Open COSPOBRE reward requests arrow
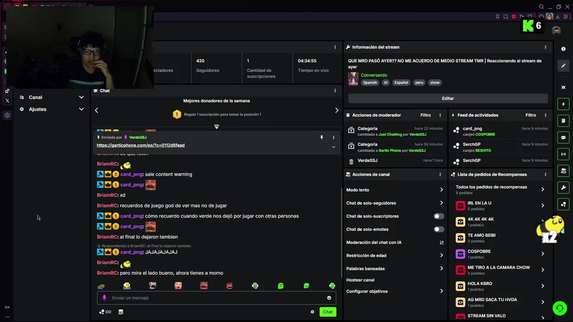The width and height of the screenshot is (573, 322). click(543, 254)
